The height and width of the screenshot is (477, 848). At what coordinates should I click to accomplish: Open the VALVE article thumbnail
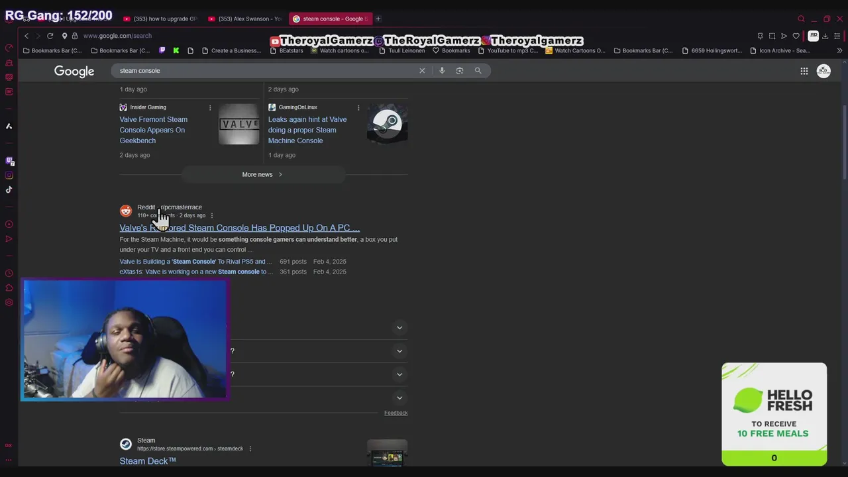[x=239, y=124]
